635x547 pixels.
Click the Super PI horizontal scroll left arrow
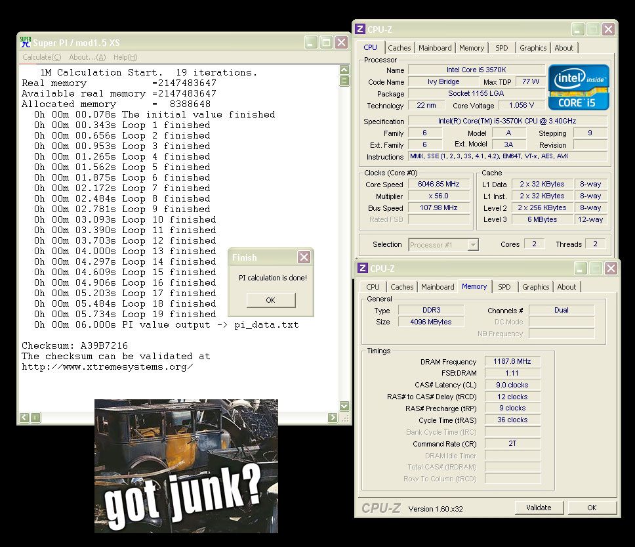point(24,417)
